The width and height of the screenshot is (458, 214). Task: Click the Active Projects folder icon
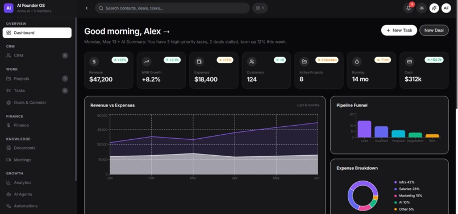305,62
